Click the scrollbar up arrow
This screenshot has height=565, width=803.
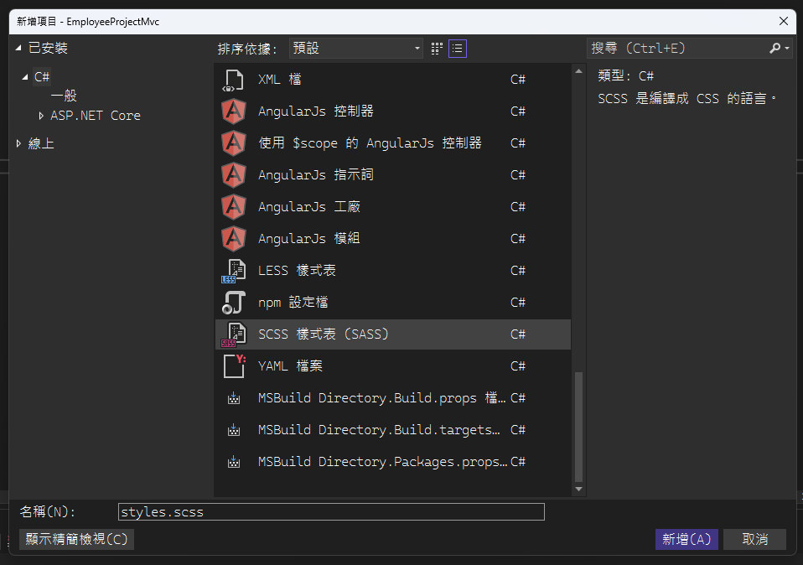(x=578, y=71)
